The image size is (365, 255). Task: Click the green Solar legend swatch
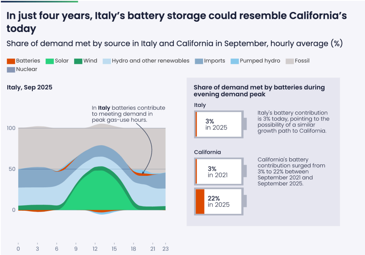click(49, 61)
